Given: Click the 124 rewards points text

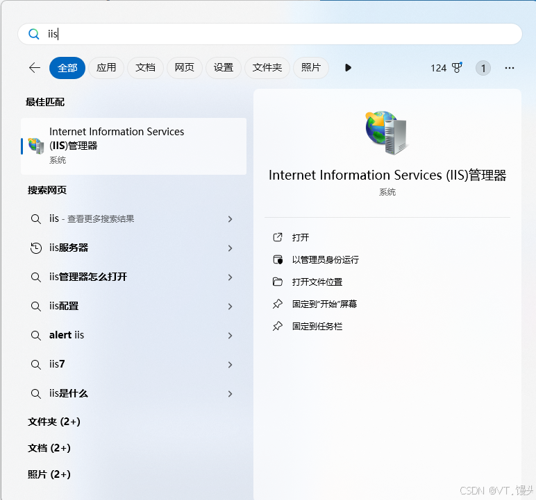Looking at the screenshot, I should [438, 68].
